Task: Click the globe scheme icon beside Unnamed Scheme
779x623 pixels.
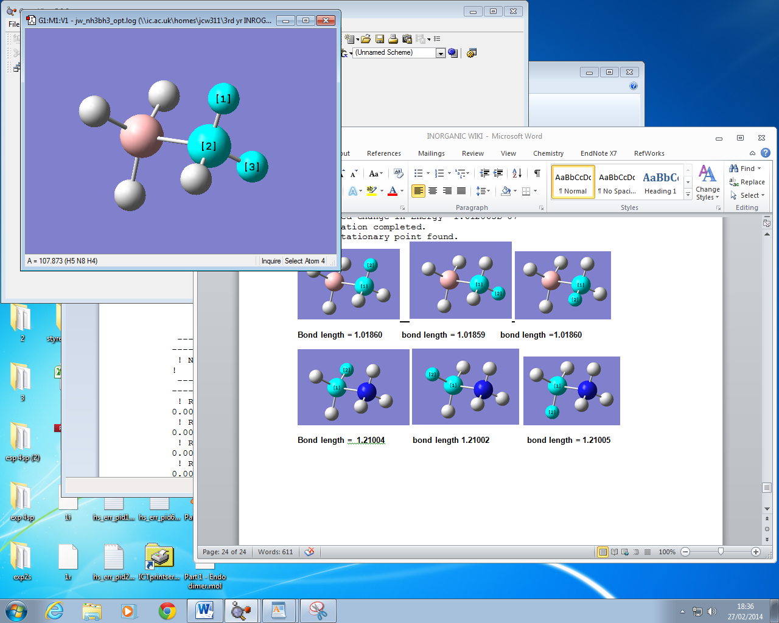Action: 453,53
